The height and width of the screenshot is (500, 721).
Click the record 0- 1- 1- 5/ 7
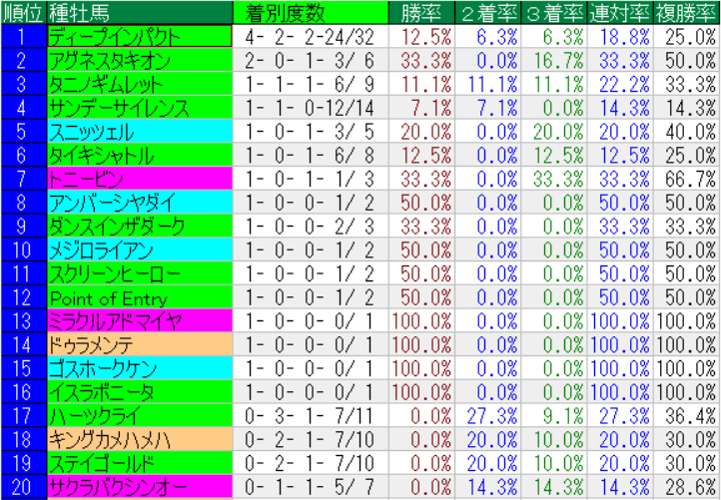(x=310, y=487)
